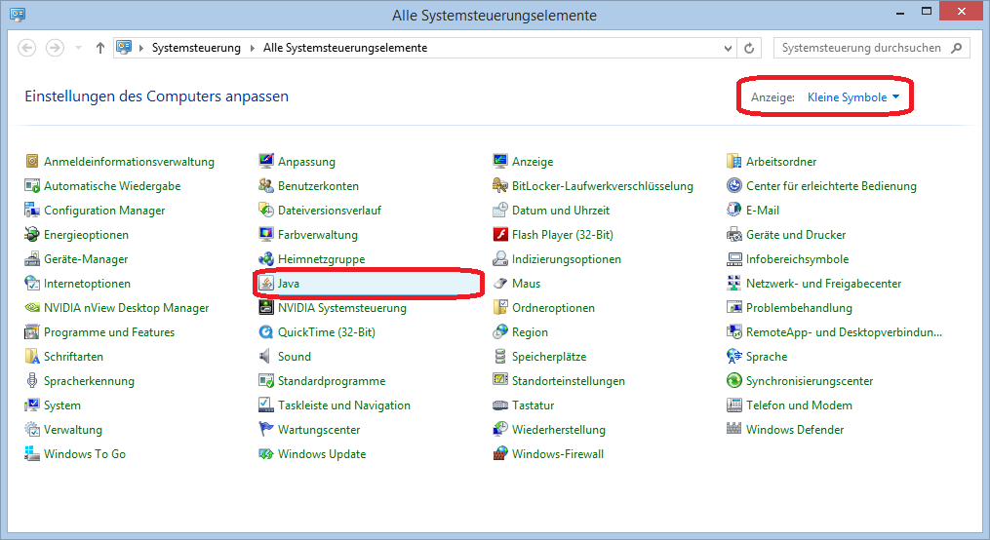
Task: Select Alle Systemsteuerungselemente breadcrumb segment
Action: 344,48
